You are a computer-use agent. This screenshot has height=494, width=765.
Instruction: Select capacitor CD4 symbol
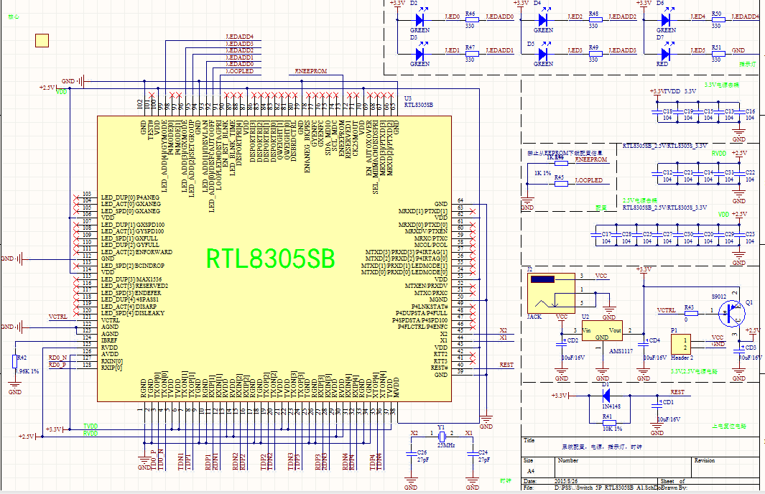(x=643, y=342)
